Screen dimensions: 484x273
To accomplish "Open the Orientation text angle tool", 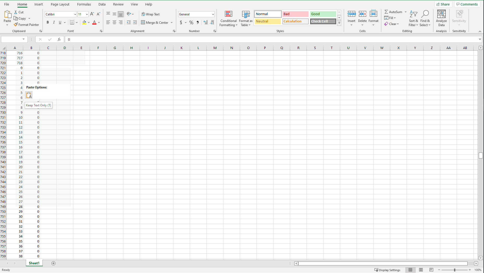I will click(x=129, y=14).
